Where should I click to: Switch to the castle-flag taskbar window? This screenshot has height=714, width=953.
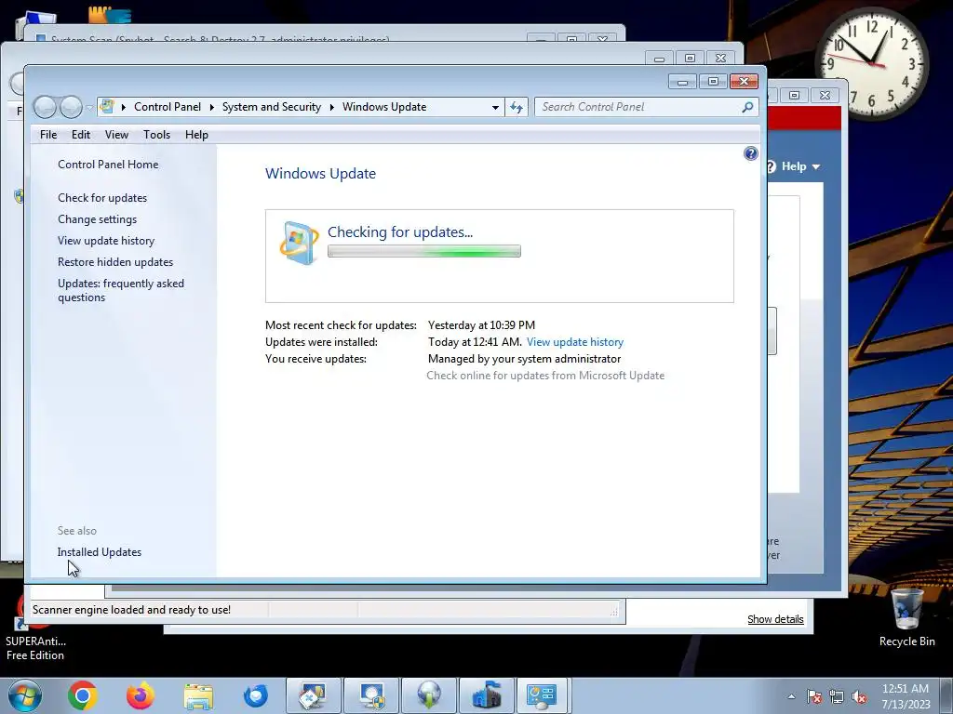click(487, 695)
